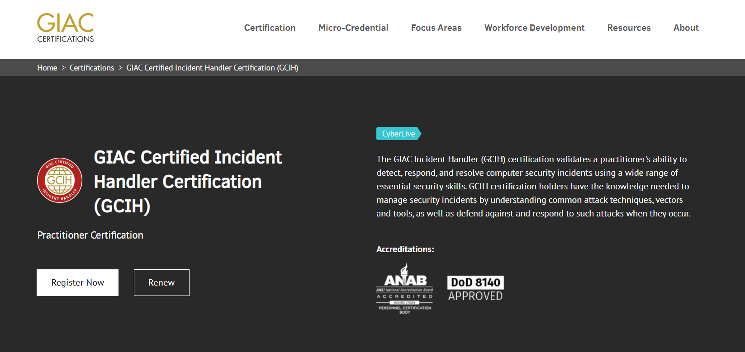The height and width of the screenshot is (352, 745).
Task: Click the GCIH description paragraph
Action: coord(533,186)
